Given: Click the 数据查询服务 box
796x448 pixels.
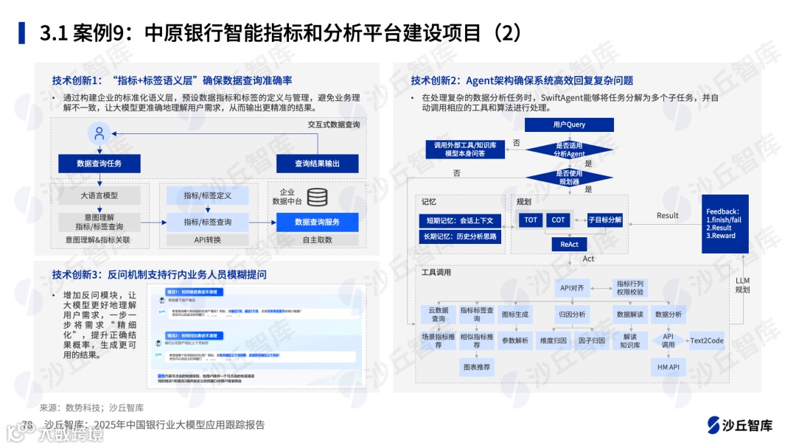Looking at the screenshot, I should 317,222.
